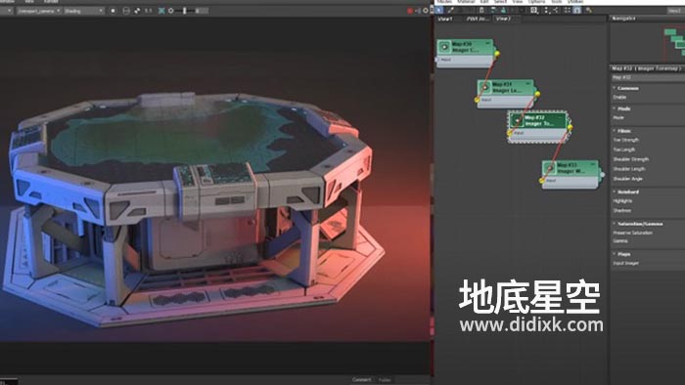This screenshot has width=685, height=385.
Task: Click the yellow key icon in toolbar
Action: [x=589, y=10]
